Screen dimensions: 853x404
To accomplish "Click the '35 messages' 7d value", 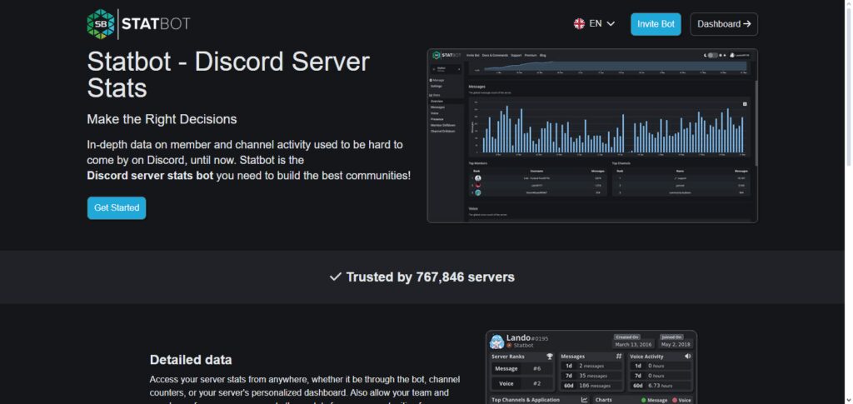I will pyautogui.click(x=593, y=376).
